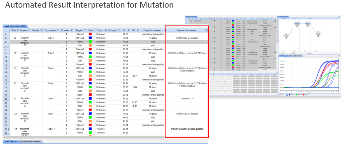Expand the ΔCt column filter dropdown
The width and height of the screenshot is (344, 144).
[x=138, y=30]
